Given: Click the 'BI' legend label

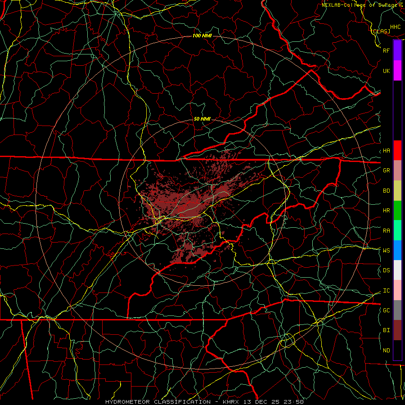Looking at the screenshot, I should point(387,330).
